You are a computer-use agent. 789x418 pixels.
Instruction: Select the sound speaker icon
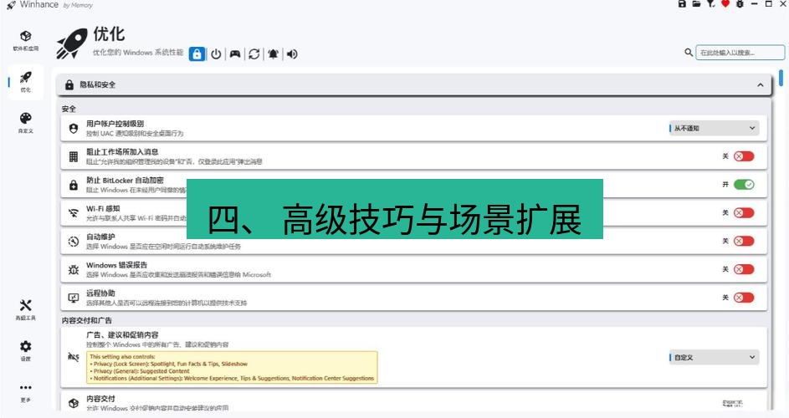click(292, 54)
